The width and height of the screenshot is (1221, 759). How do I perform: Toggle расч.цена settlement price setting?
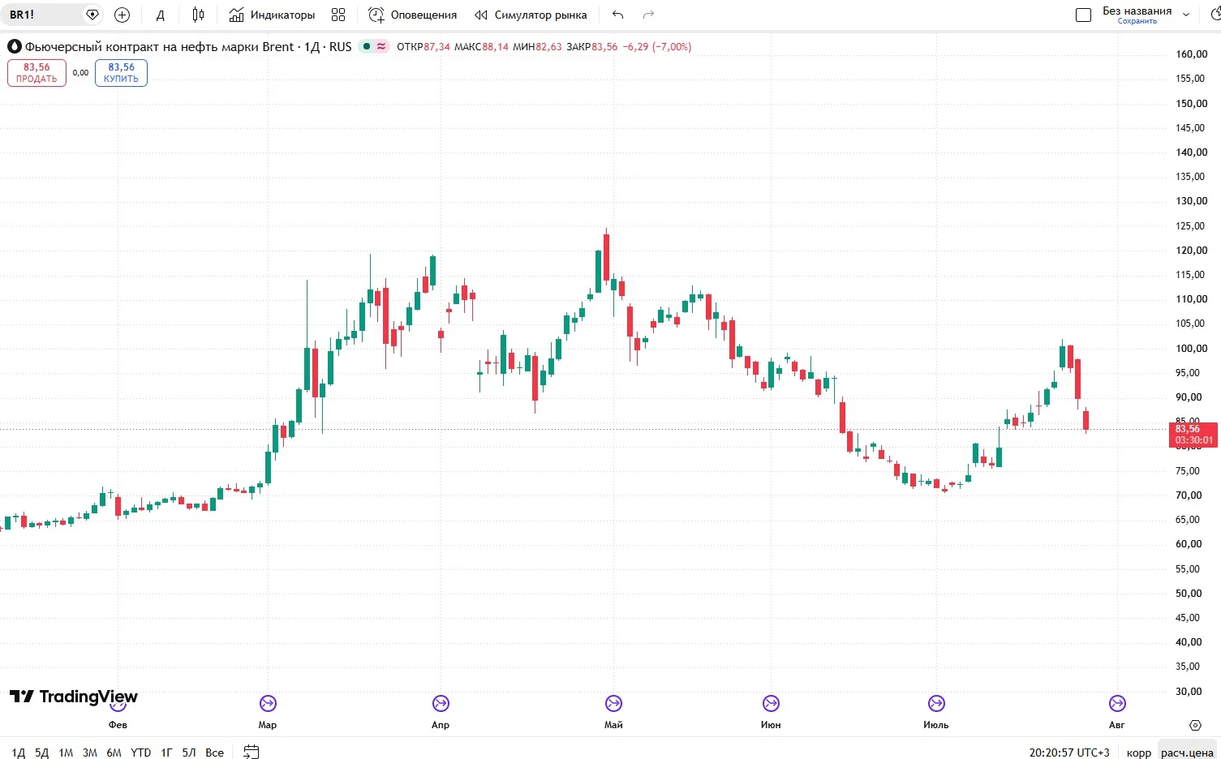click(x=1187, y=753)
